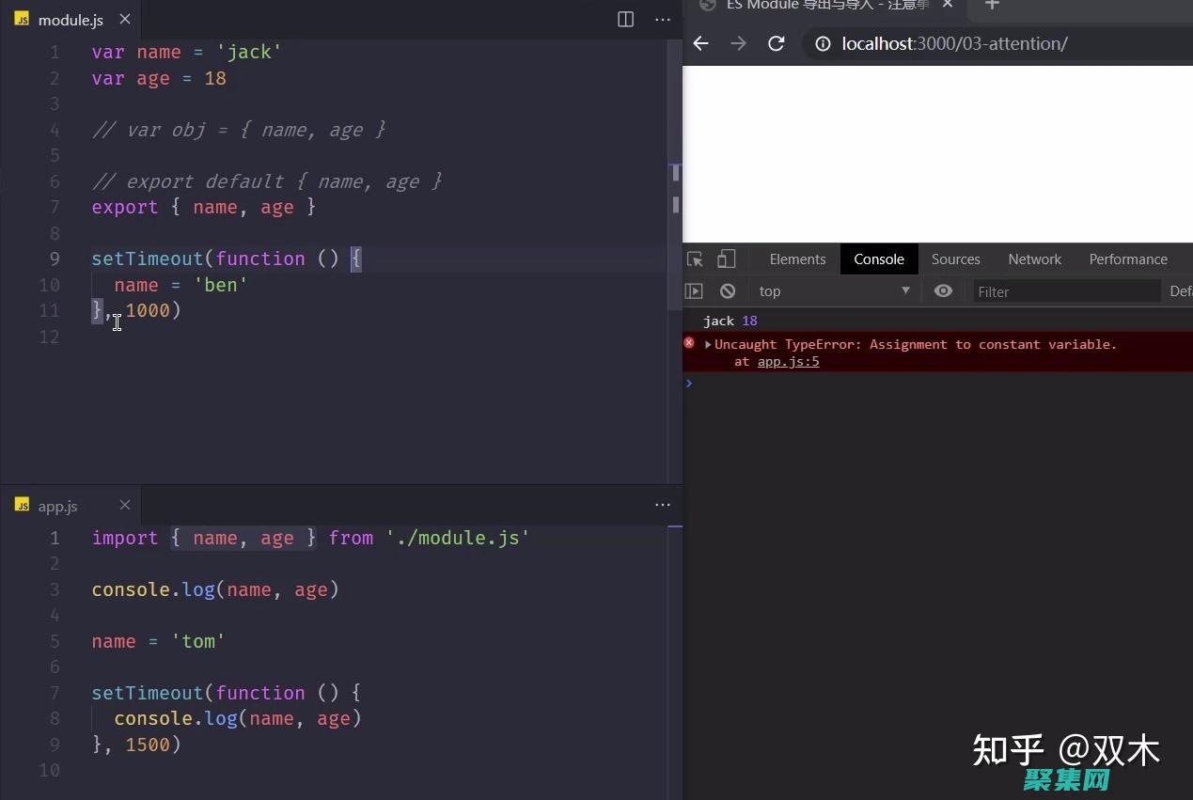The image size is (1193, 800).
Task: Reload the localhost page
Action: (x=776, y=43)
